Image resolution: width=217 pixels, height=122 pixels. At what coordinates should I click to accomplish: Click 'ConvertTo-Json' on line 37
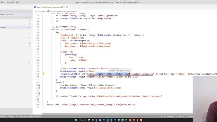point(77,68)
